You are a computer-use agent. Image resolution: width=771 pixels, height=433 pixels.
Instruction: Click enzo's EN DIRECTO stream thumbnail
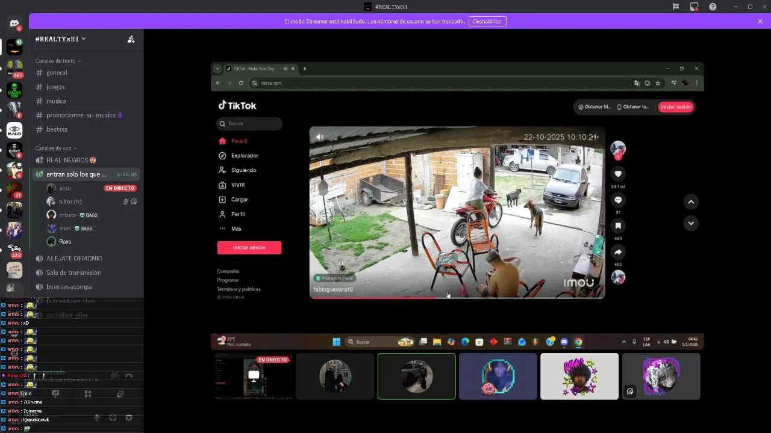(254, 376)
